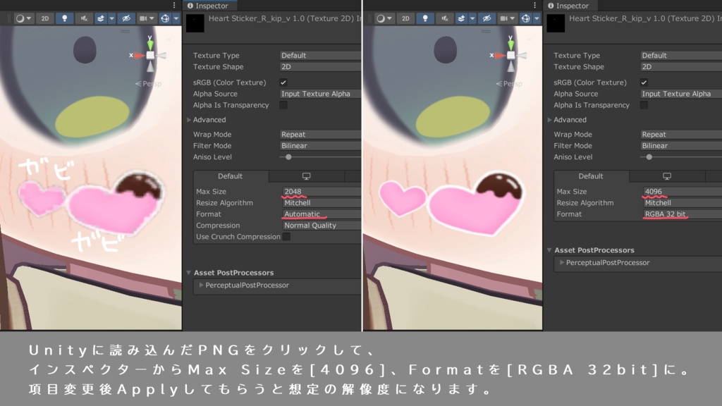Expand Advanced section in right Inspector
This screenshot has height=406, width=722.
click(549, 120)
